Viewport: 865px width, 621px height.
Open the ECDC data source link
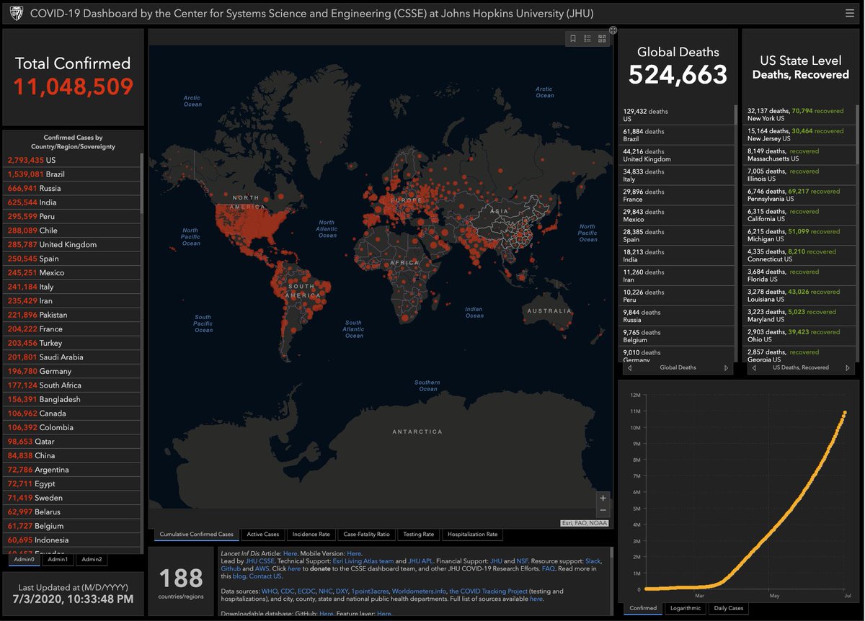click(306, 591)
